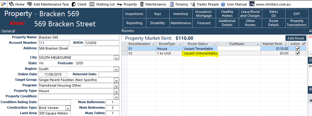Click the Waiting List table icon
312x116 pixels.
pyautogui.click(x=92, y=4)
